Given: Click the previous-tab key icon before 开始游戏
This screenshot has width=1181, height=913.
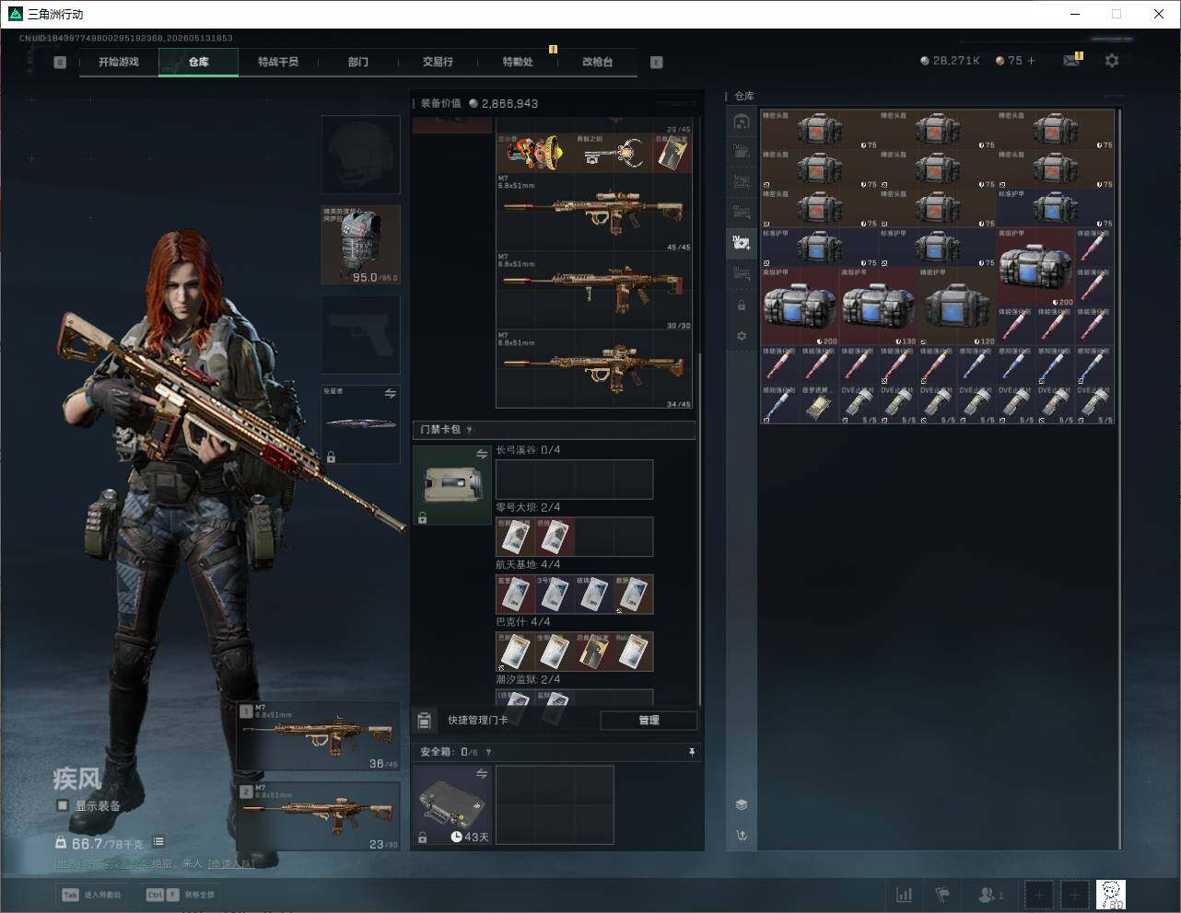Looking at the screenshot, I should click(60, 63).
